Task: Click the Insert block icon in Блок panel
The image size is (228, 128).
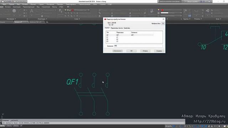Action: (x=208, y=10)
